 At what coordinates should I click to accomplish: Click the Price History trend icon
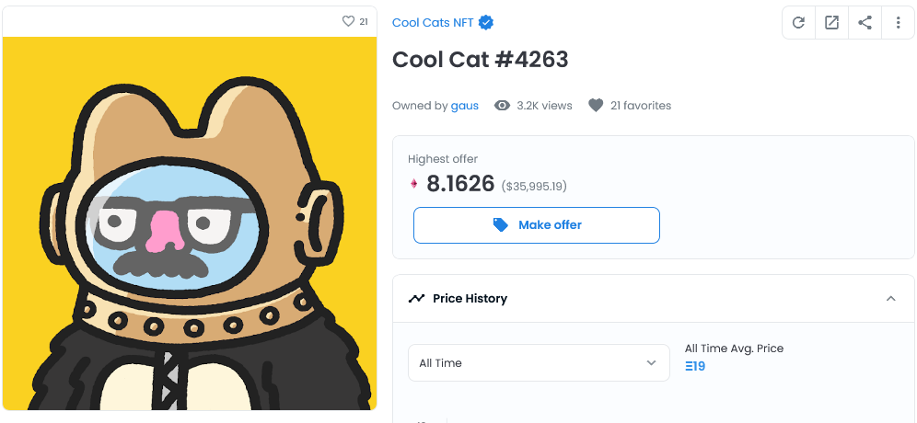pyautogui.click(x=417, y=299)
